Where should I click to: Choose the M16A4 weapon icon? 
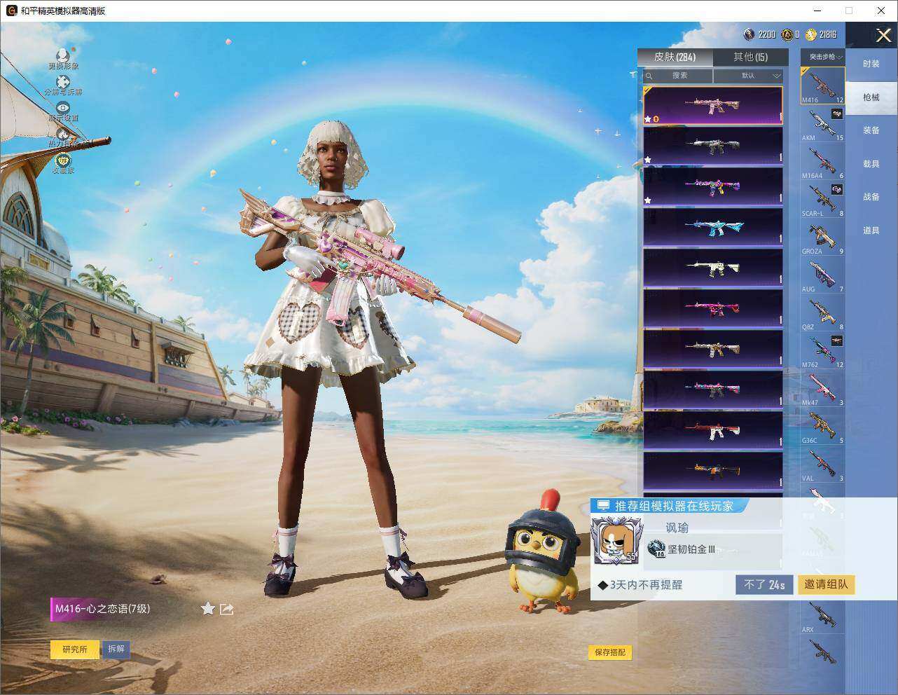823,162
